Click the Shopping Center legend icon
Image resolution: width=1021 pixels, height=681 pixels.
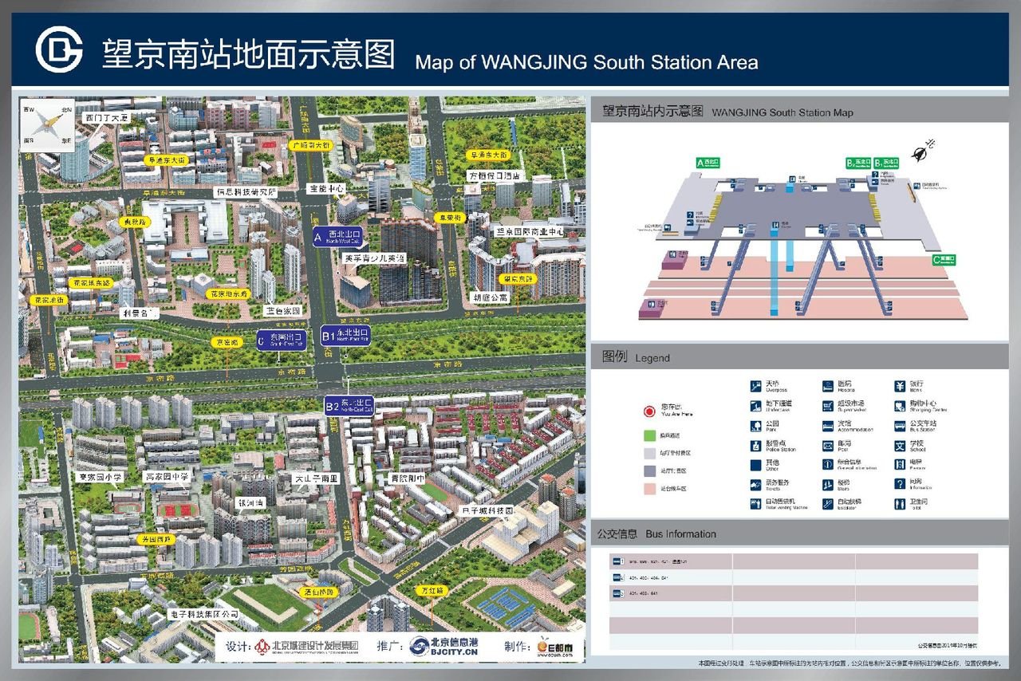[900, 406]
